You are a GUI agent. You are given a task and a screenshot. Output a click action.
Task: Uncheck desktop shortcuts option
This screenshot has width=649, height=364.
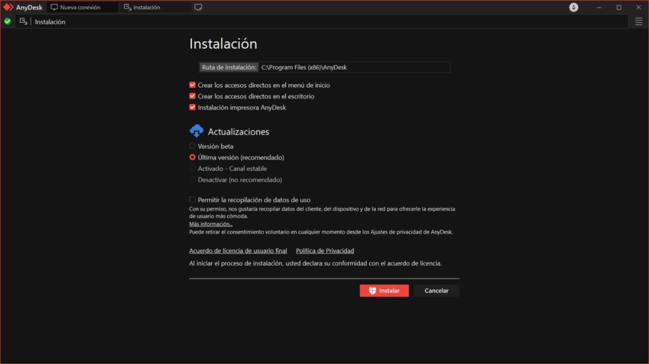pyautogui.click(x=193, y=96)
